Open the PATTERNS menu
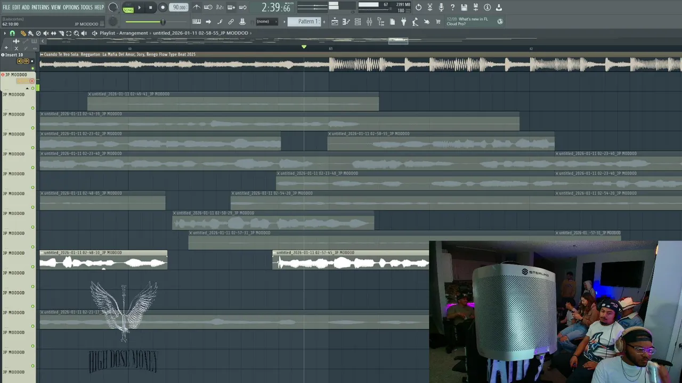Screen dimensions: 682x383 pos(40,7)
